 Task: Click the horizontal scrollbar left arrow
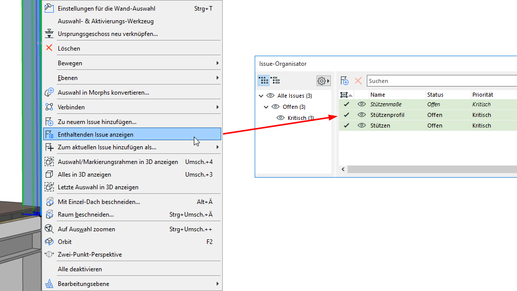343,169
